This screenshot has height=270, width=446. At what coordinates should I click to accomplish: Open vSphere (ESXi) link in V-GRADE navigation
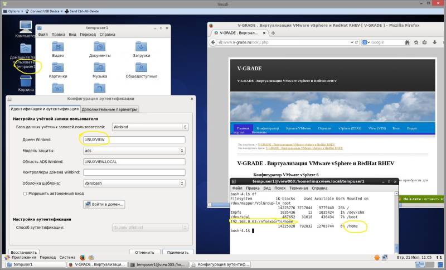pos(350,128)
